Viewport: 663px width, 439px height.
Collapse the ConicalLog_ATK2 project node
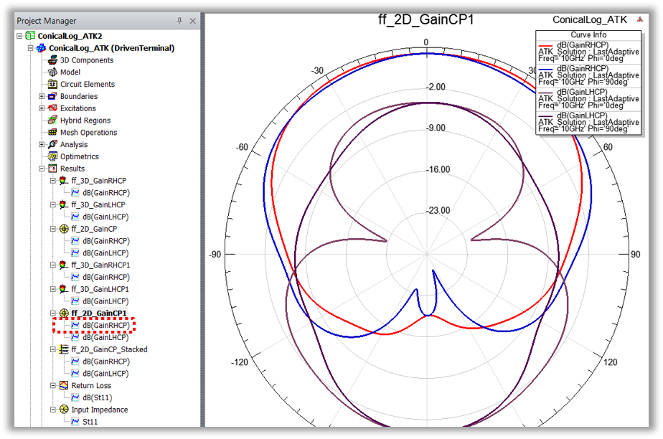coord(19,36)
